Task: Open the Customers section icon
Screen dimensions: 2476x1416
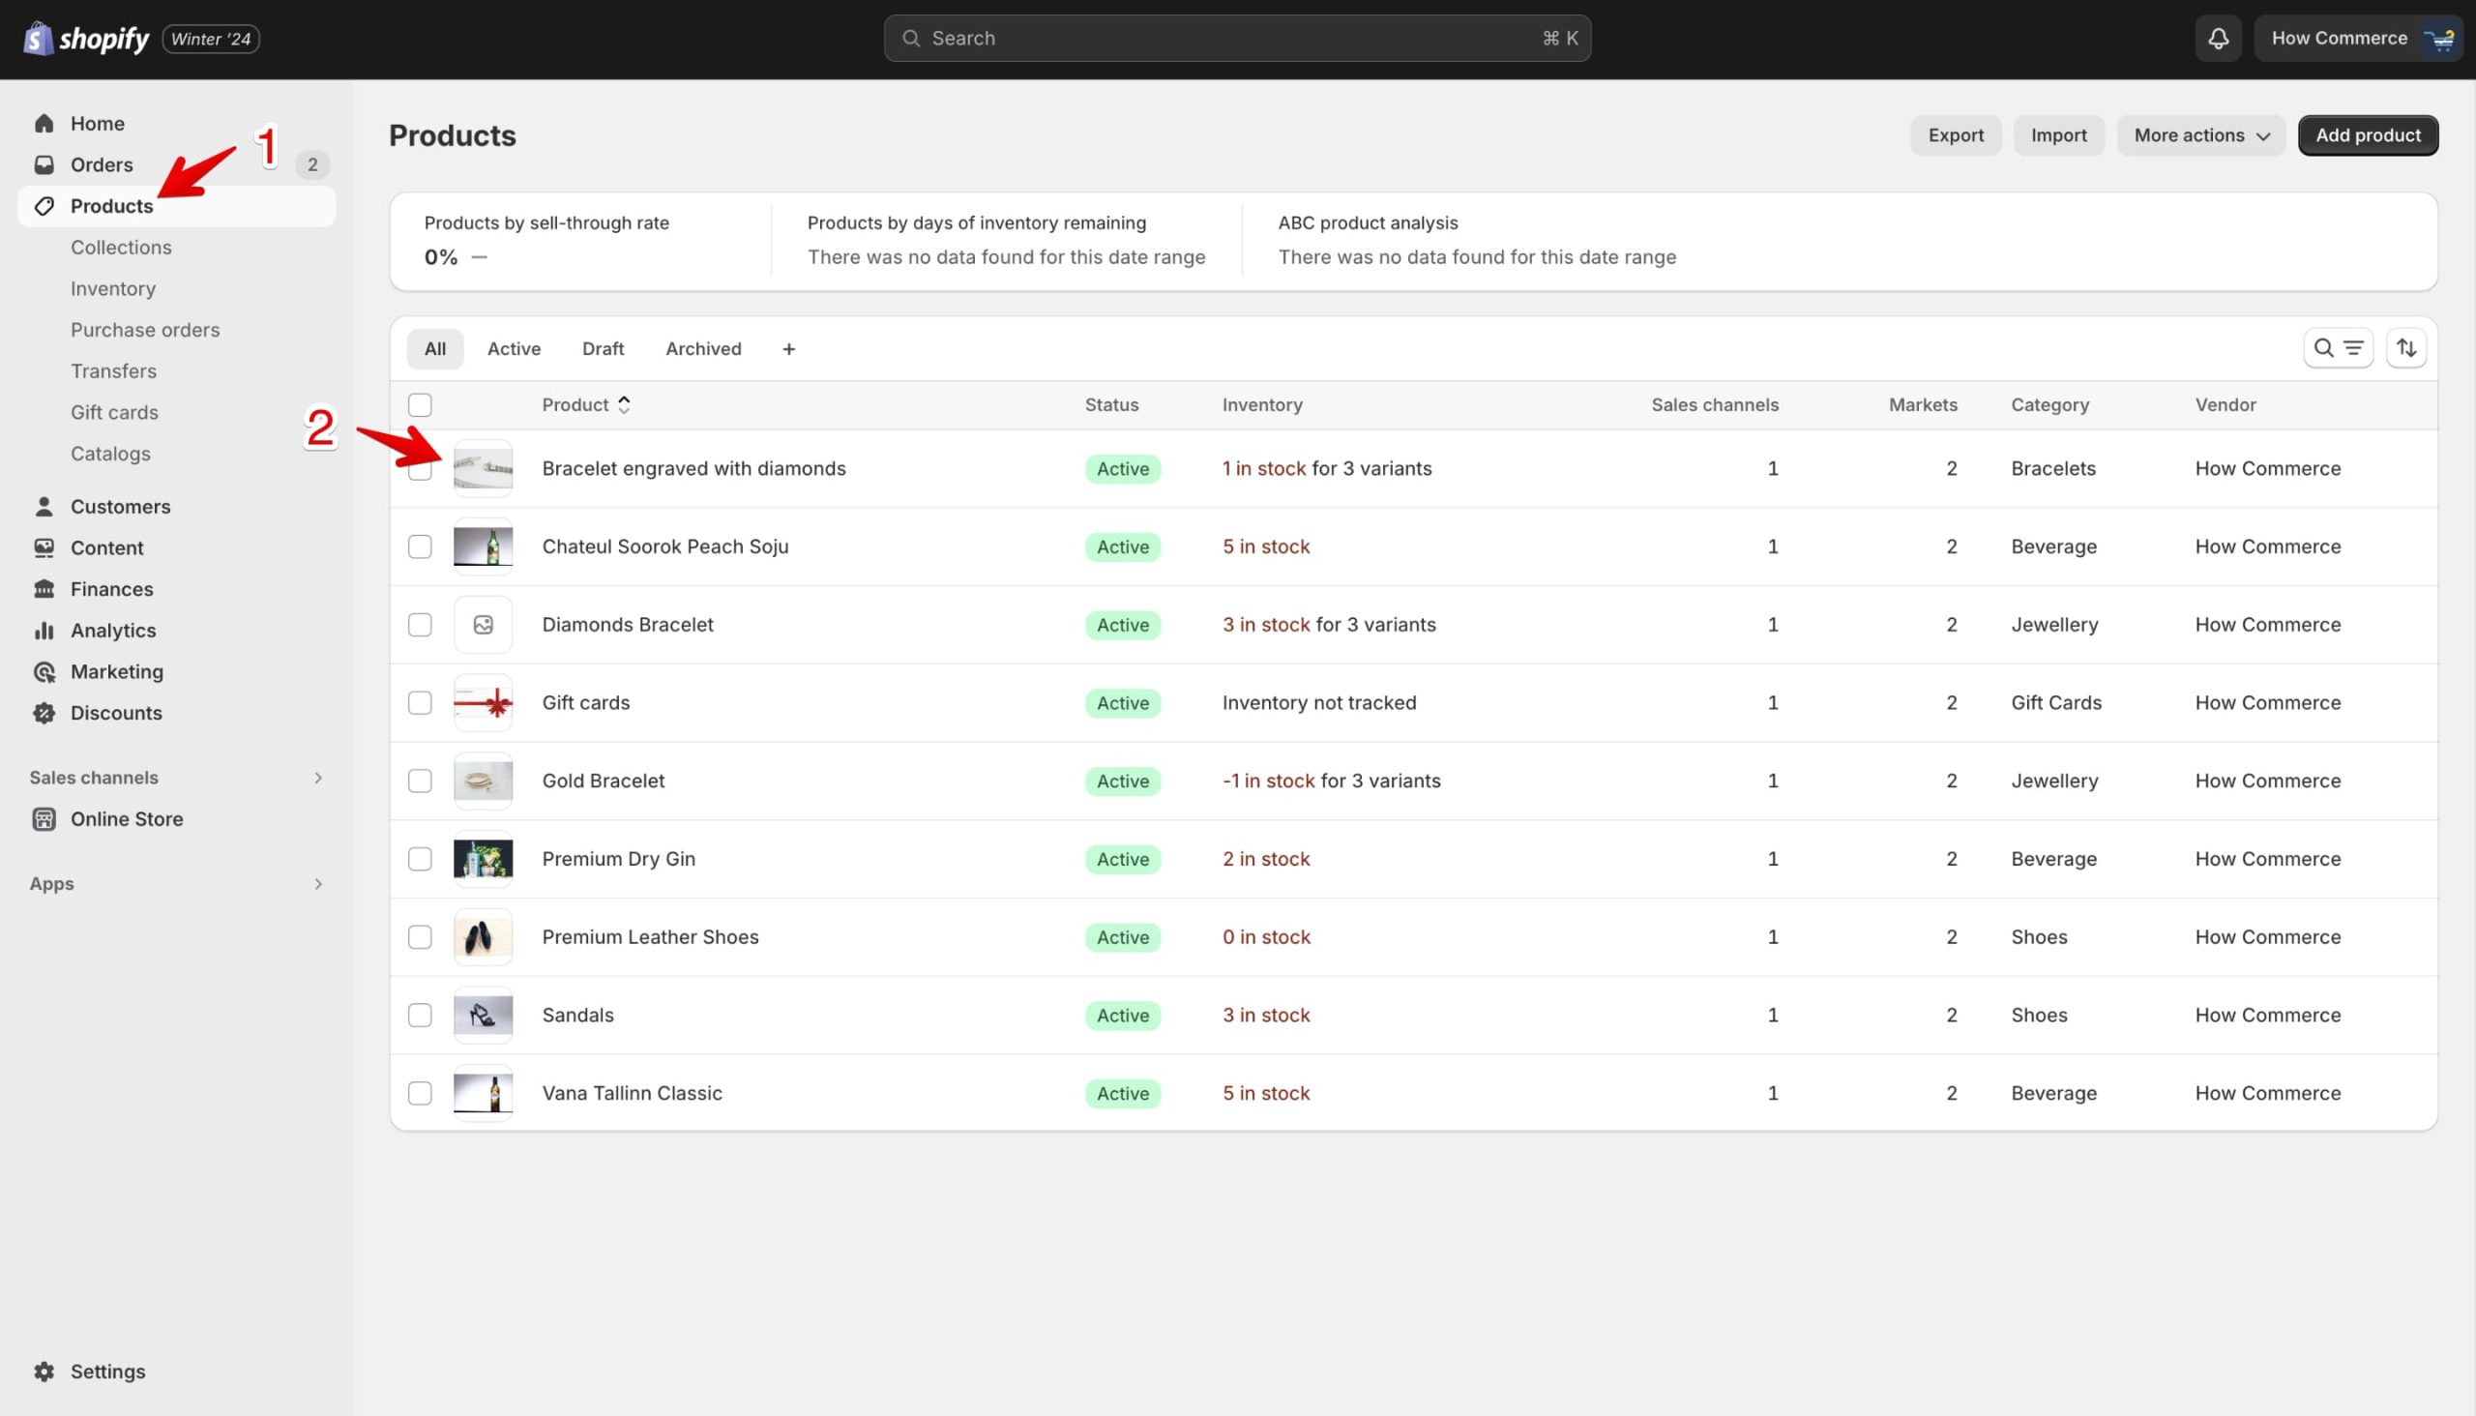Action: tap(44, 506)
